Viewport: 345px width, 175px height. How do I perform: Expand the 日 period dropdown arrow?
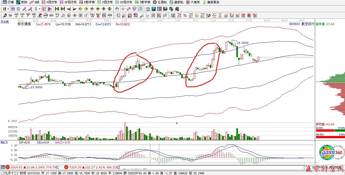pos(8,9)
